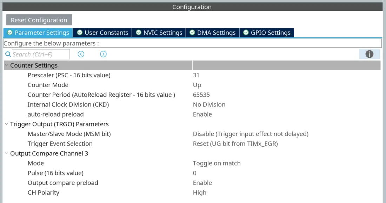Open the NVIC Settings tab
This screenshot has height=203, width=386.
coord(159,33)
